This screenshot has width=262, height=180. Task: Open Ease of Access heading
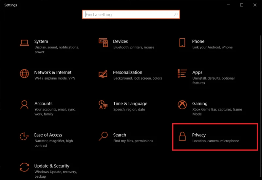[48, 135]
